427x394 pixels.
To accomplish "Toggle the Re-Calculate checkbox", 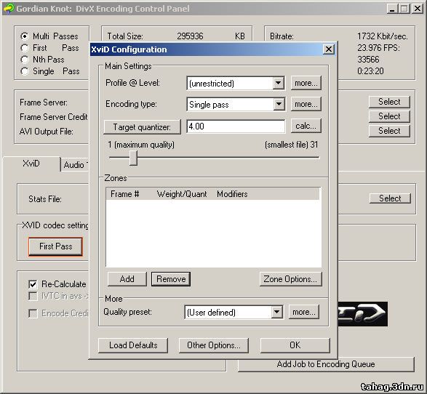I will point(33,284).
